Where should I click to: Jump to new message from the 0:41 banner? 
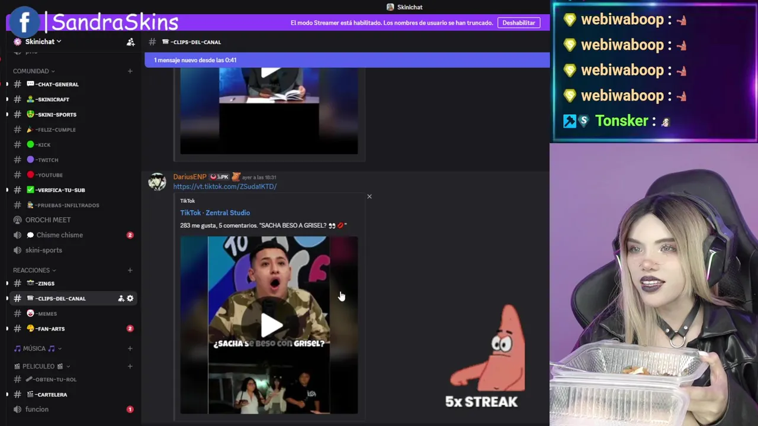347,60
